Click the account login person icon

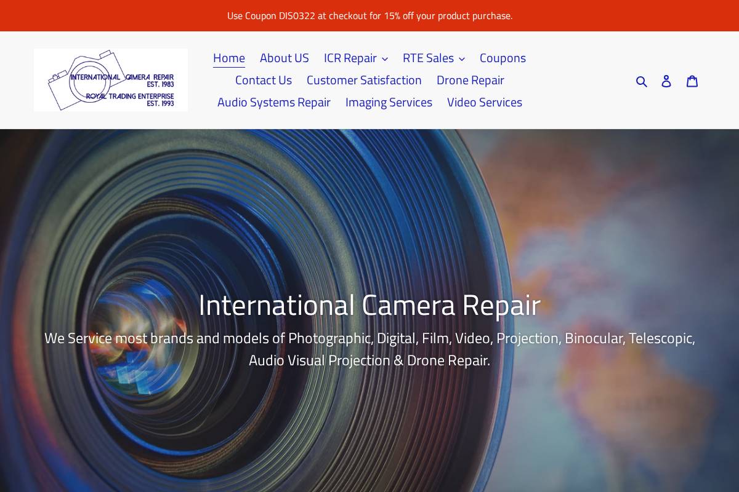[x=666, y=81]
